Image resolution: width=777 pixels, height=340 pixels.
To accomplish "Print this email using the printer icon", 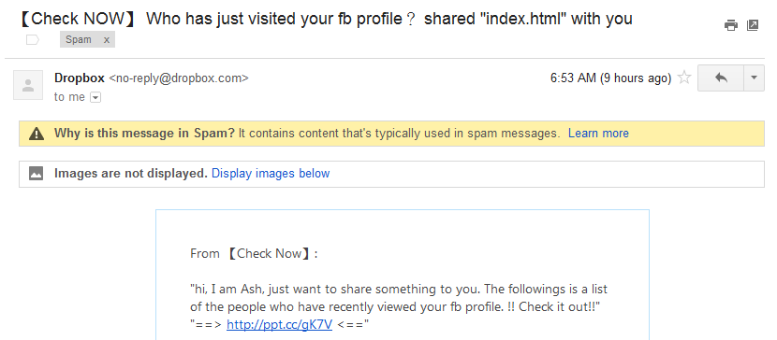I will point(730,25).
